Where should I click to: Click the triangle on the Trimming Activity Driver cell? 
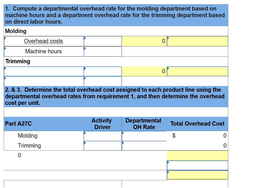point(84,143)
